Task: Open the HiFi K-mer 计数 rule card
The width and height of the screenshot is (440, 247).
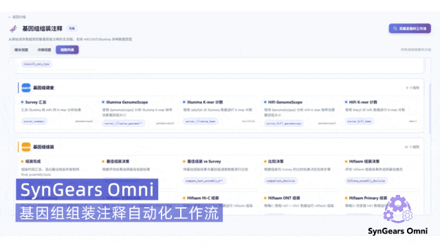Action: tap(381, 113)
